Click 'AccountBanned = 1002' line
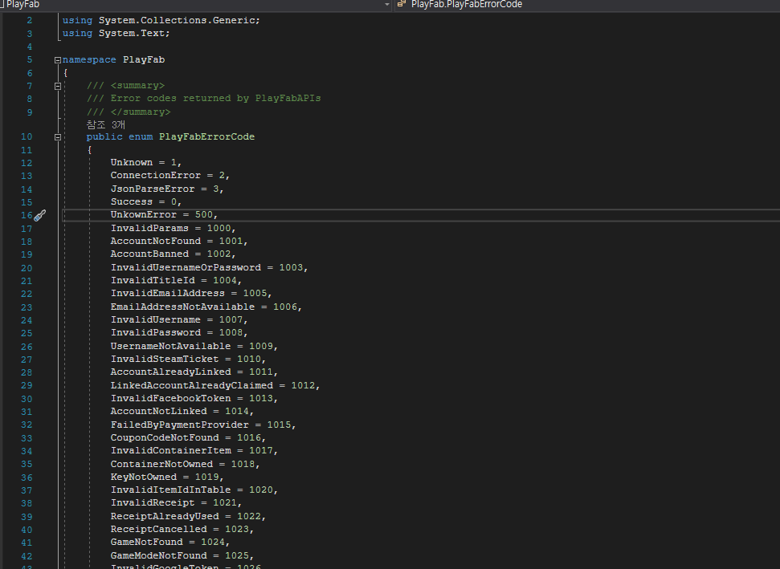780x569 pixels. coord(174,254)
